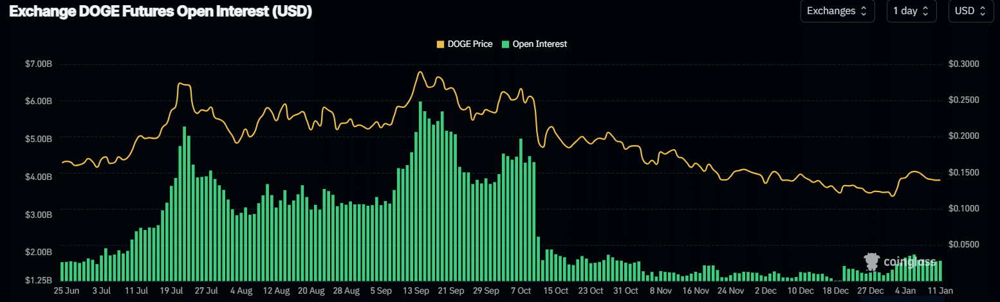Toggle the DOGE Price legend label

point(470,44)
